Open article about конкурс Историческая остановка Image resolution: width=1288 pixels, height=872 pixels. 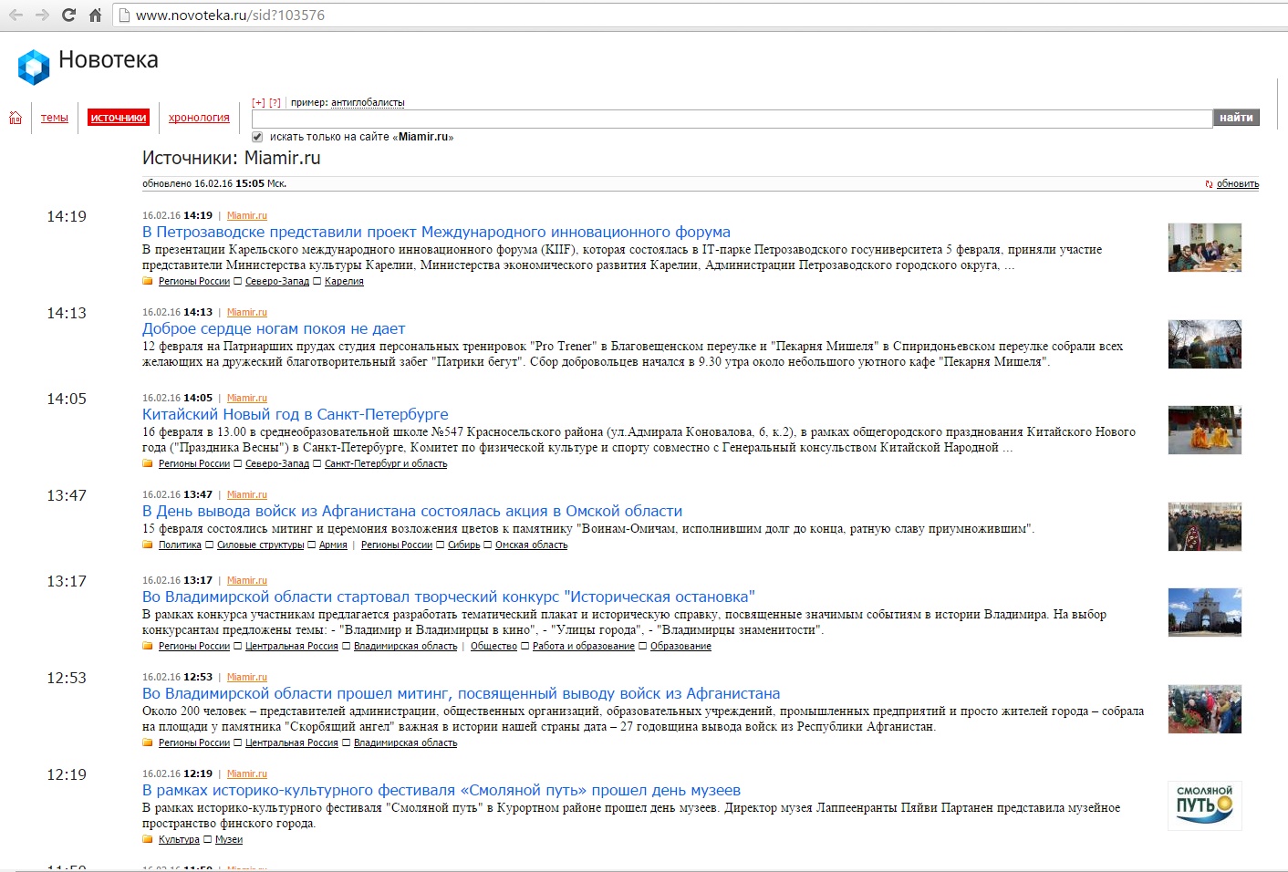coord(449,597)
